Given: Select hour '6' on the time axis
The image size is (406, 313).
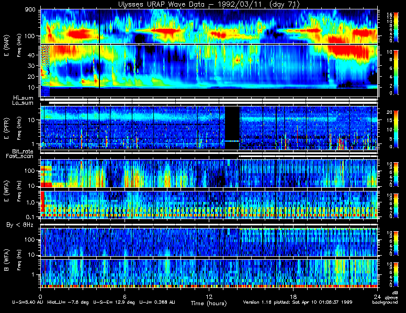Looking at the screenshot, I should tap(125, 296).
